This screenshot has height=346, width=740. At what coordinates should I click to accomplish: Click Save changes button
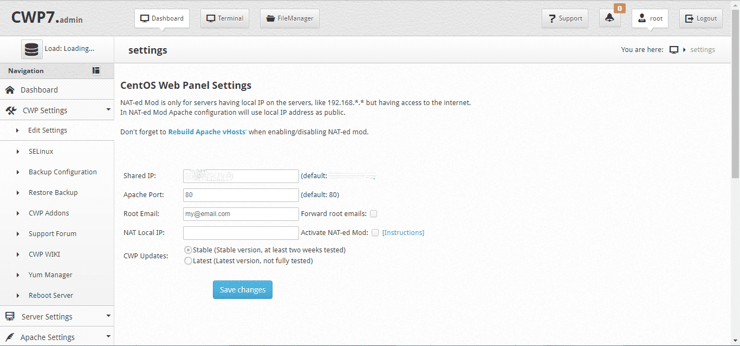click(243, 290)
